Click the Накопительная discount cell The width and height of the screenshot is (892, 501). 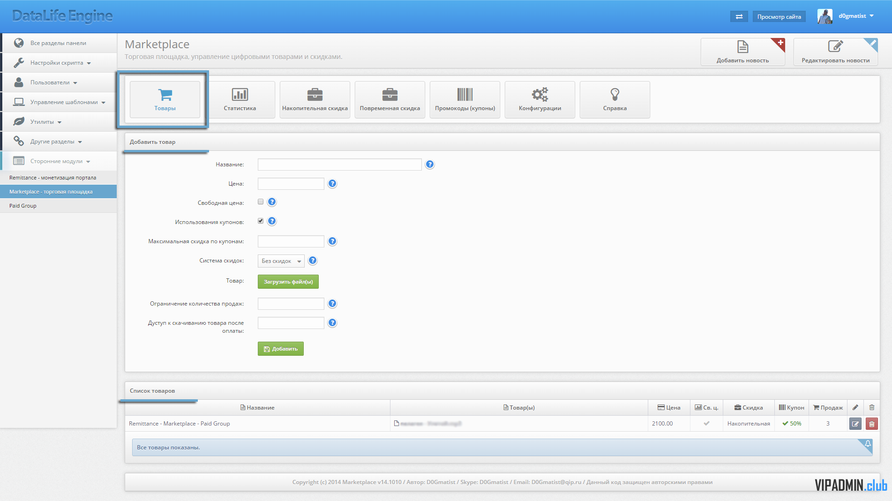click(x=749, y=424)
